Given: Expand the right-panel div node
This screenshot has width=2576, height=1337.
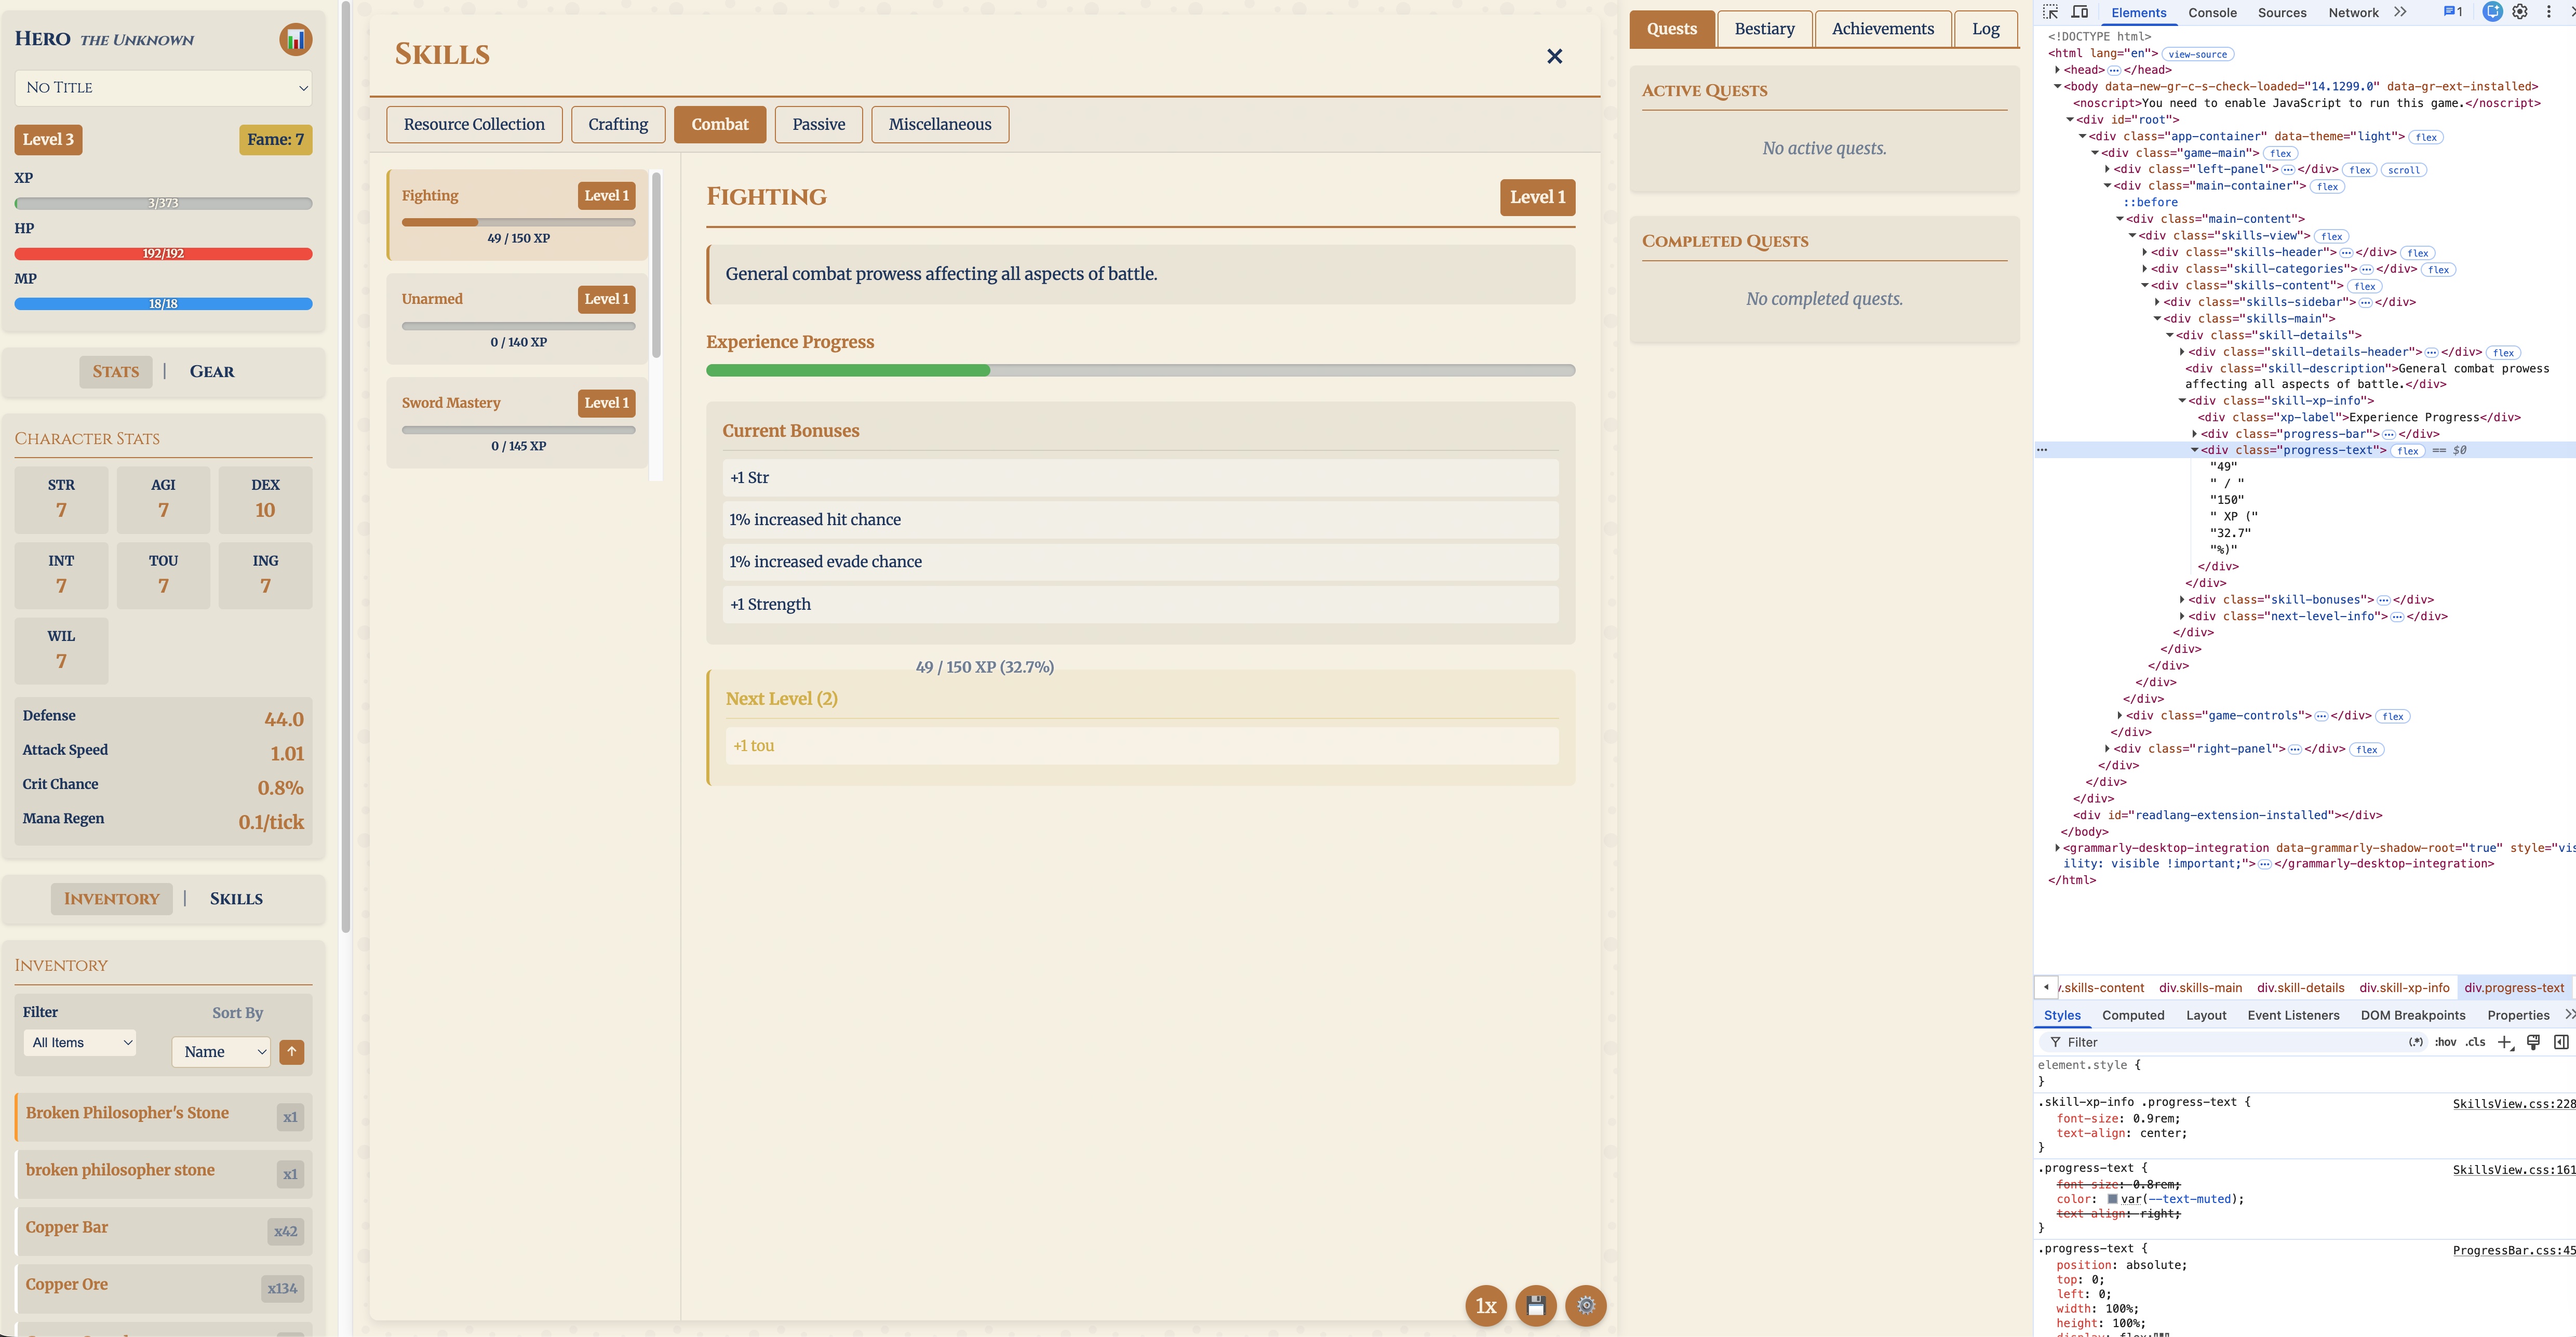Looking at the screenshot, I should click(2107, 749).
